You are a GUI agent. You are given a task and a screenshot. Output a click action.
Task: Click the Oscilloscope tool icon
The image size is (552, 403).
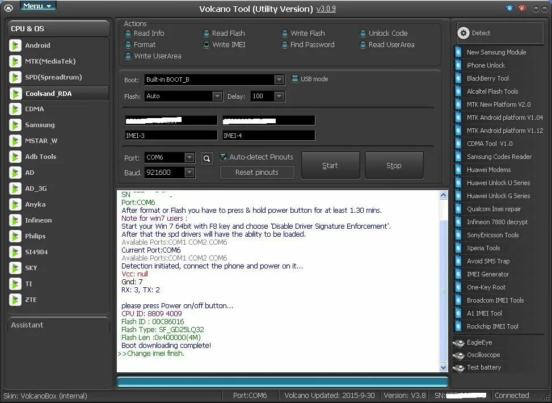tap(459, 355)
